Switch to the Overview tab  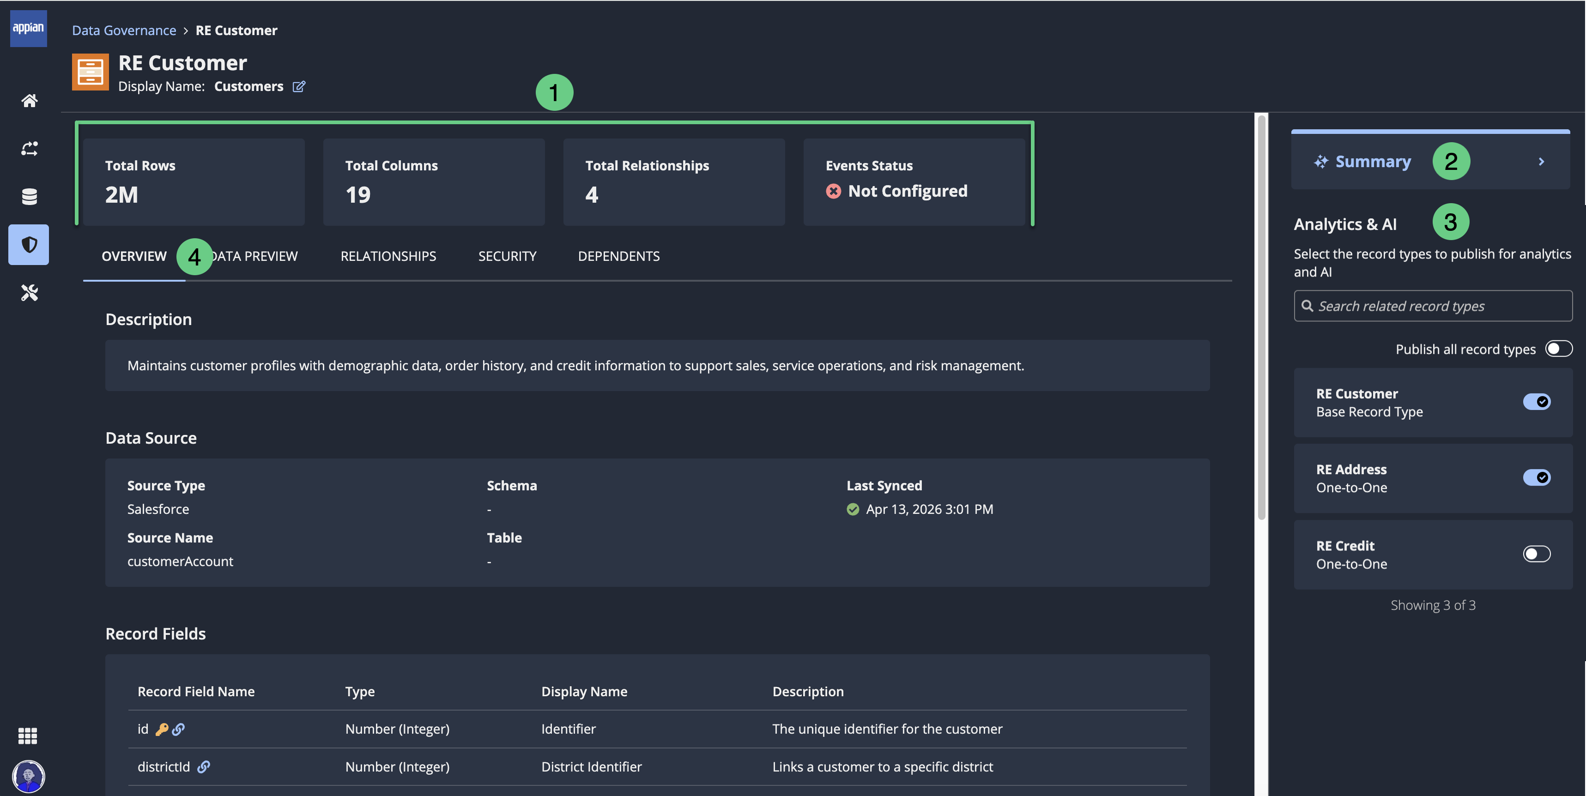[x=134, y=256]
